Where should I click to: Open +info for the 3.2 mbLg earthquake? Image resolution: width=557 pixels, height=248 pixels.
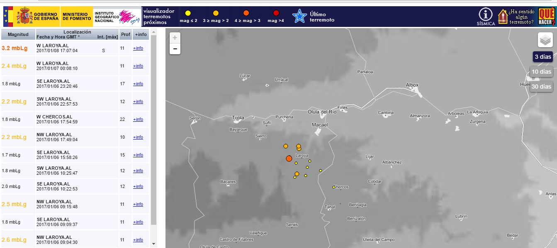(x=138, y=48)
